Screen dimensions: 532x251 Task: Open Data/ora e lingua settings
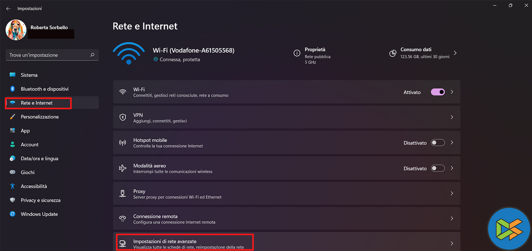40,158
